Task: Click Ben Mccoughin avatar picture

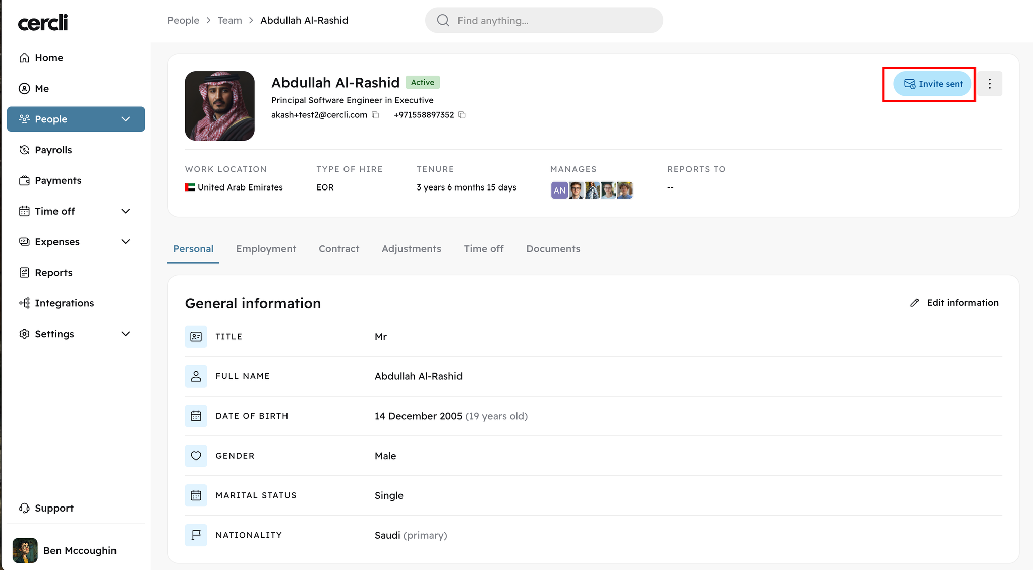Action: 25,550
